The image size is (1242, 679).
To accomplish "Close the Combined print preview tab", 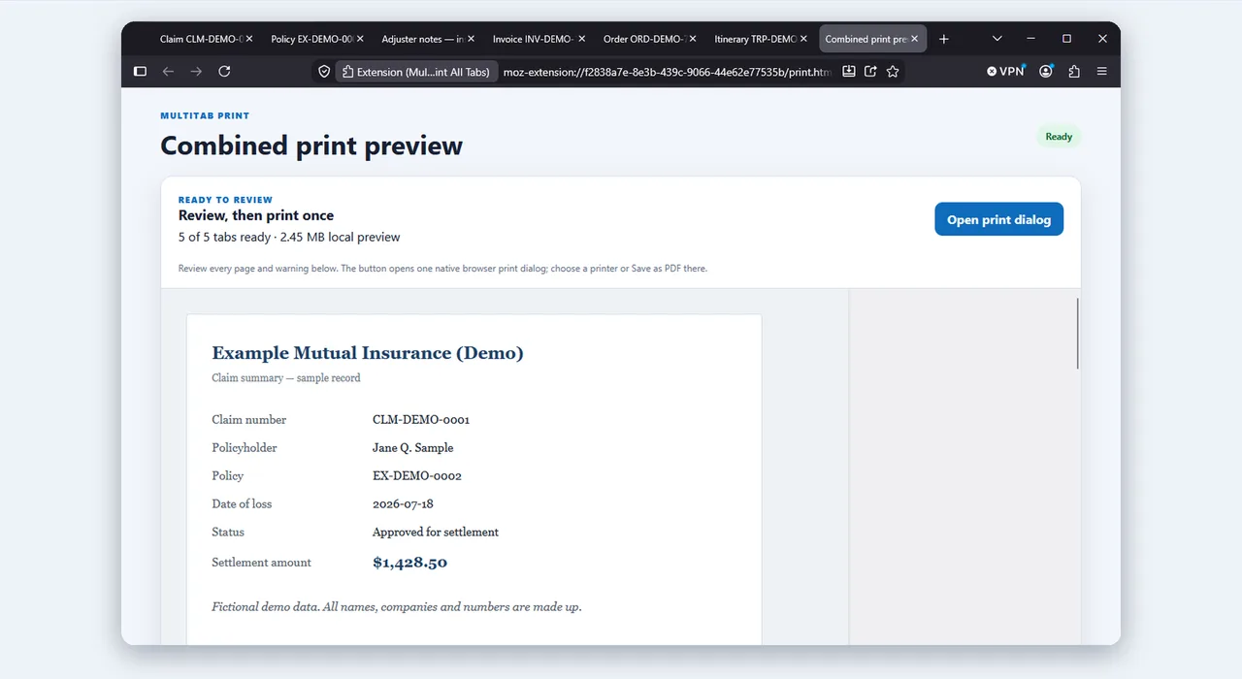I will pos(914,39).
